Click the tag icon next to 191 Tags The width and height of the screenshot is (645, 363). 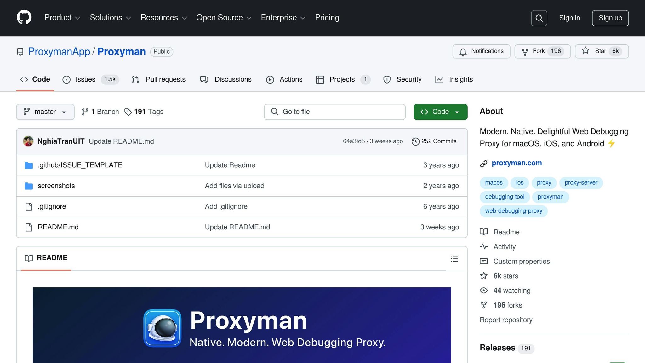128,112
